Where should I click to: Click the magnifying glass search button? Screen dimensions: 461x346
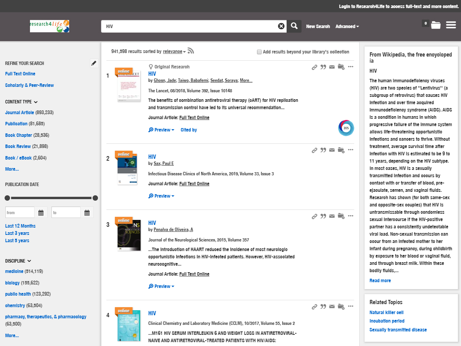(x=294, y=26)
